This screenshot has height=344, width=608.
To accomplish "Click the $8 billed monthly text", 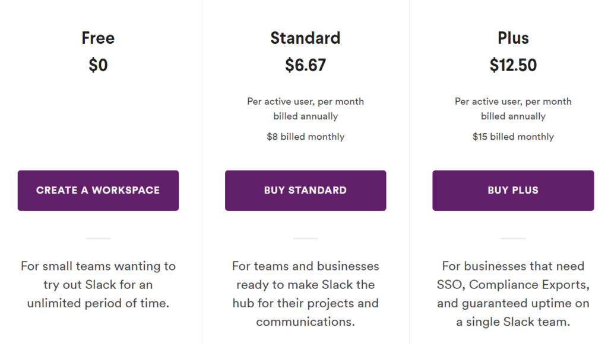I will coord(306,136).
